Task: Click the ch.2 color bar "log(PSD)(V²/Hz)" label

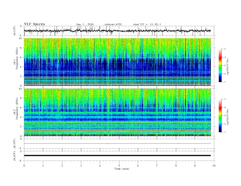Action: (x=228, y=117)
